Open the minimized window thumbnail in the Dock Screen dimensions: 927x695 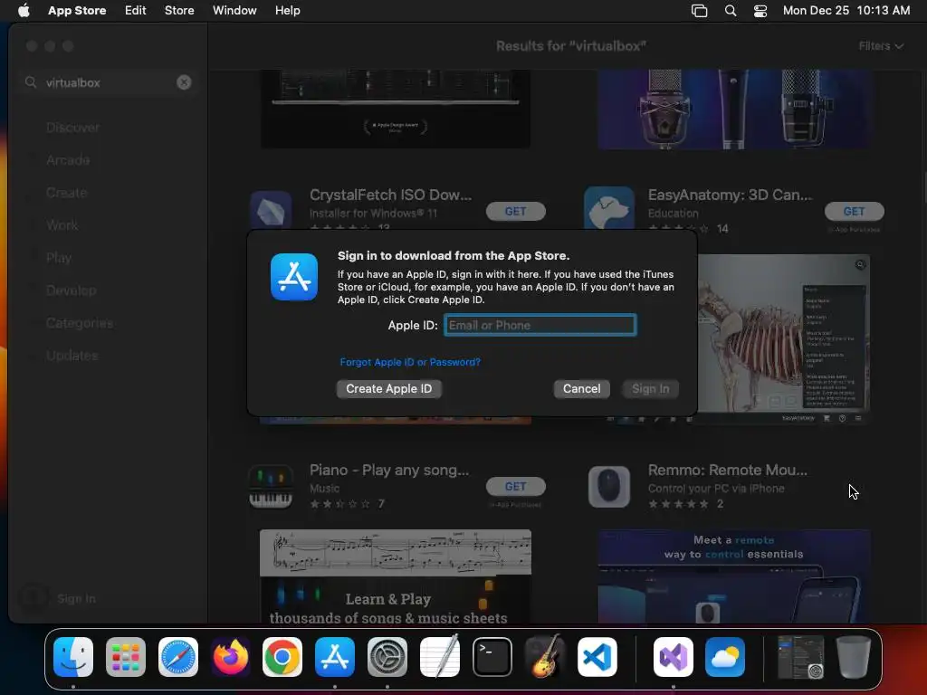point(800,657)
